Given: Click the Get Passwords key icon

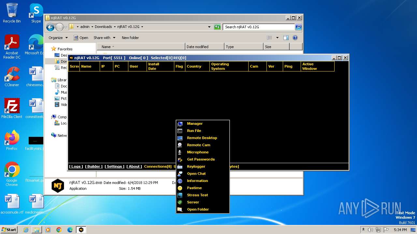Looking at the screenshot, I should point(180,159).
